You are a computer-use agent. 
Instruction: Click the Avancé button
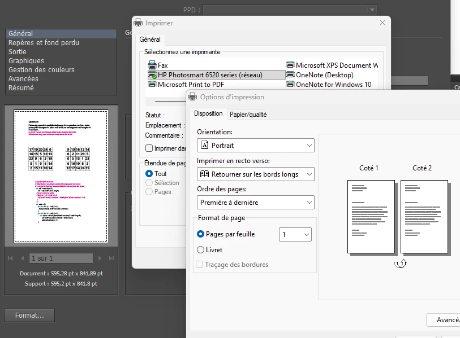click(x=443, y=320)
